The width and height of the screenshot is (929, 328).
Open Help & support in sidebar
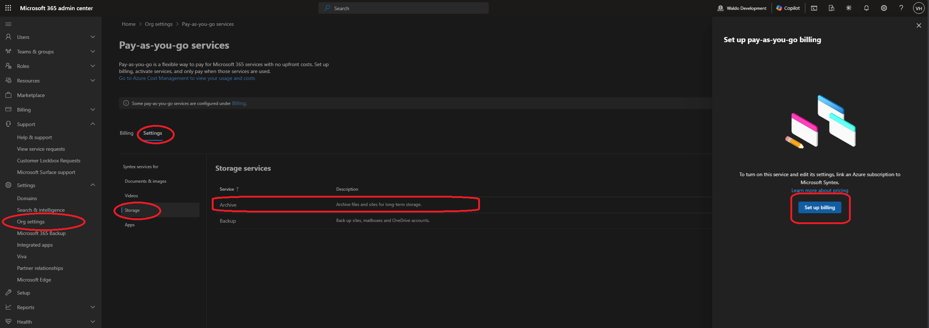tap(35, 137)
